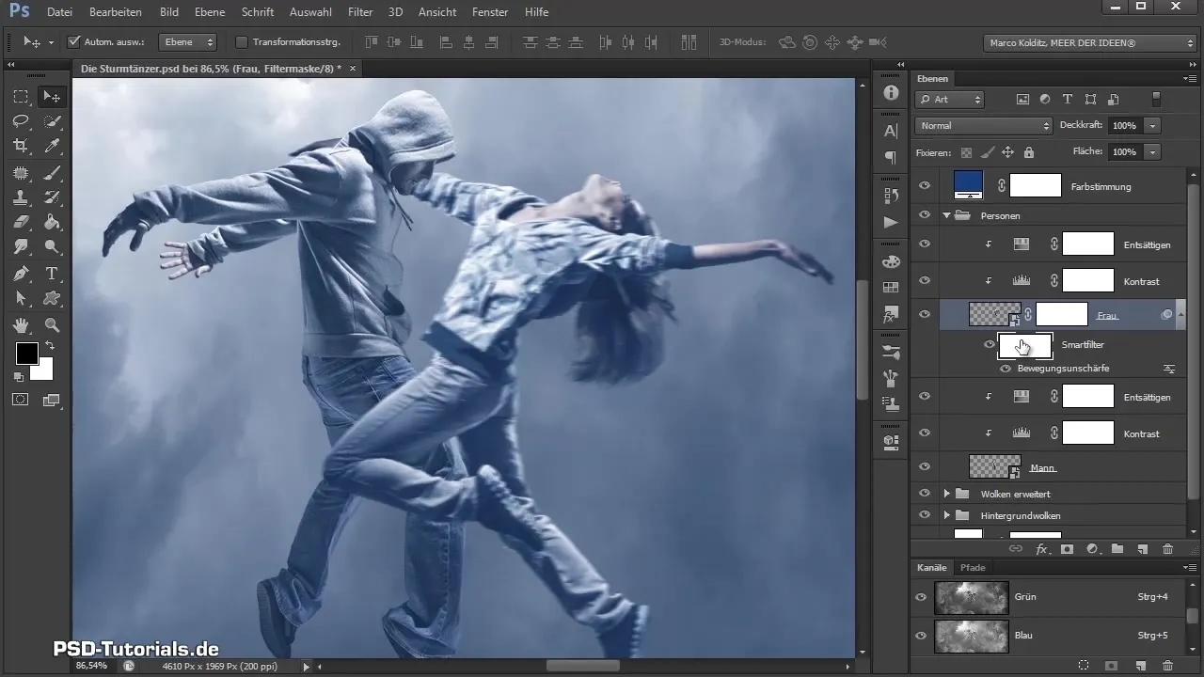Image resolution: width=1204 pixels, height=677 pixels.
Task: Hide the Farbstimmung layer
Action: pos(925,186)
